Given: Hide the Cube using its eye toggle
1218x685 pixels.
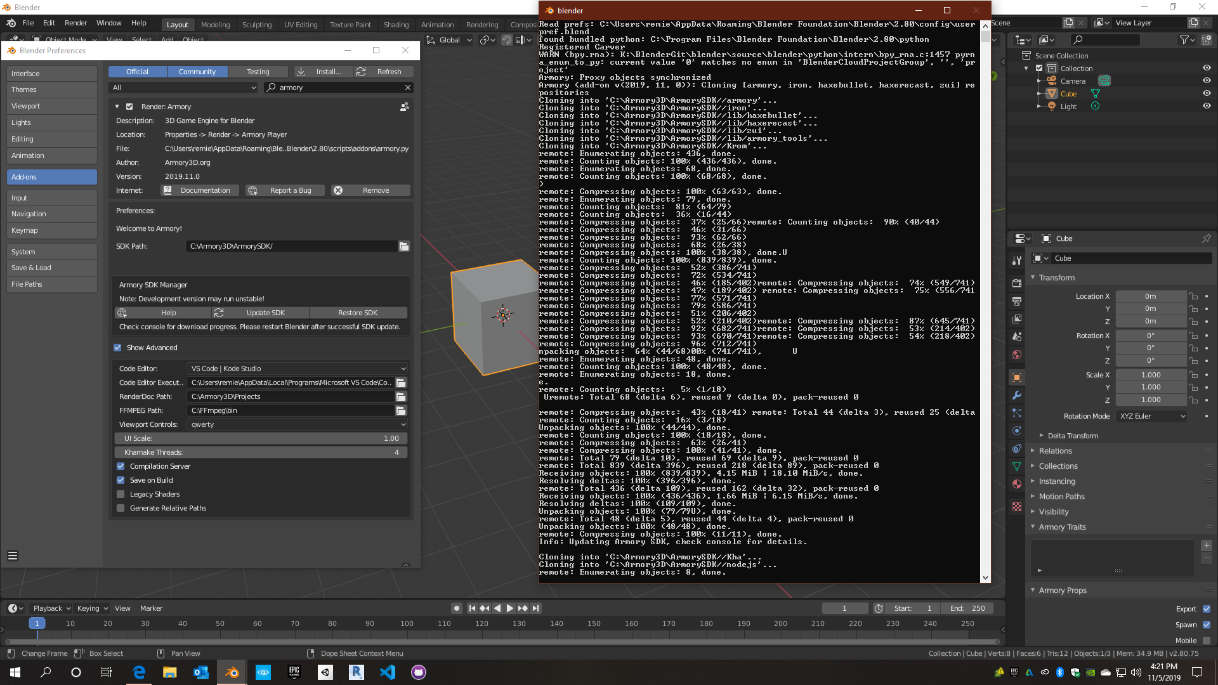Looking at the screenshot, I should point(1207,94).
